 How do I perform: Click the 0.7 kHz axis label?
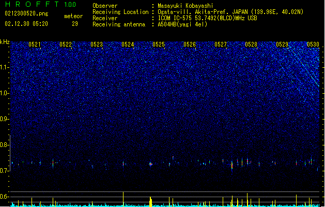click(x=5, y=171)
